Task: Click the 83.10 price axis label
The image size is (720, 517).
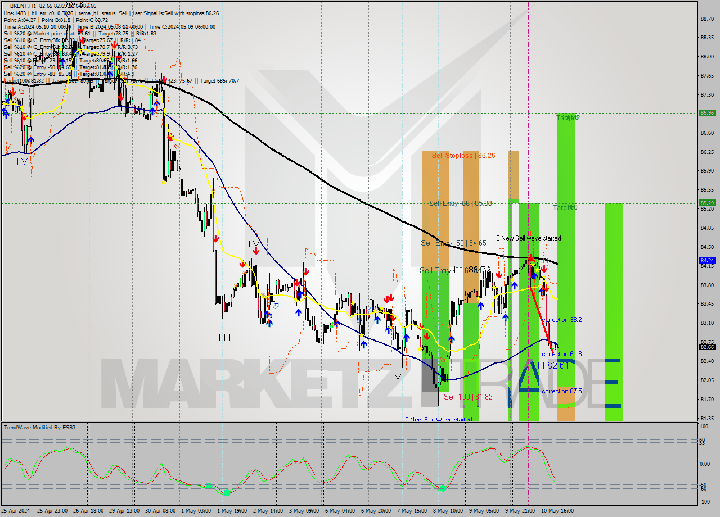Action: click(x=707, y=323)
